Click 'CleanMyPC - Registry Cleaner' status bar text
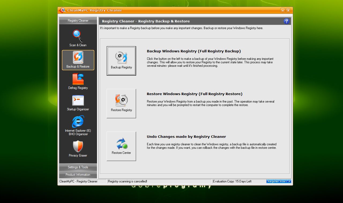Viewport: 343px width, 203px height. 79,181
